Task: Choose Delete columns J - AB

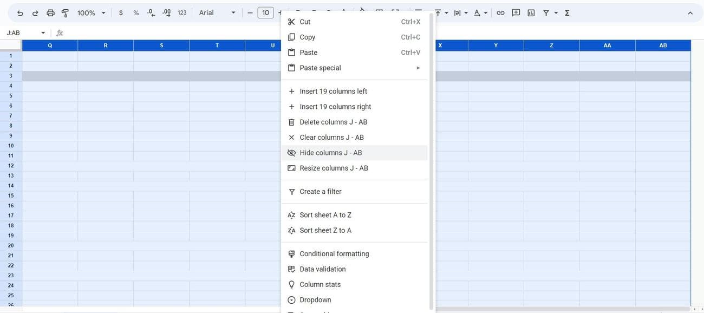Action: (333, 122)
